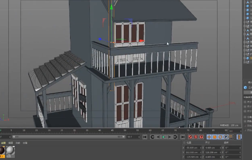
Task: Click the world axis indicator in viewport corner
Action: click(4, 118)
